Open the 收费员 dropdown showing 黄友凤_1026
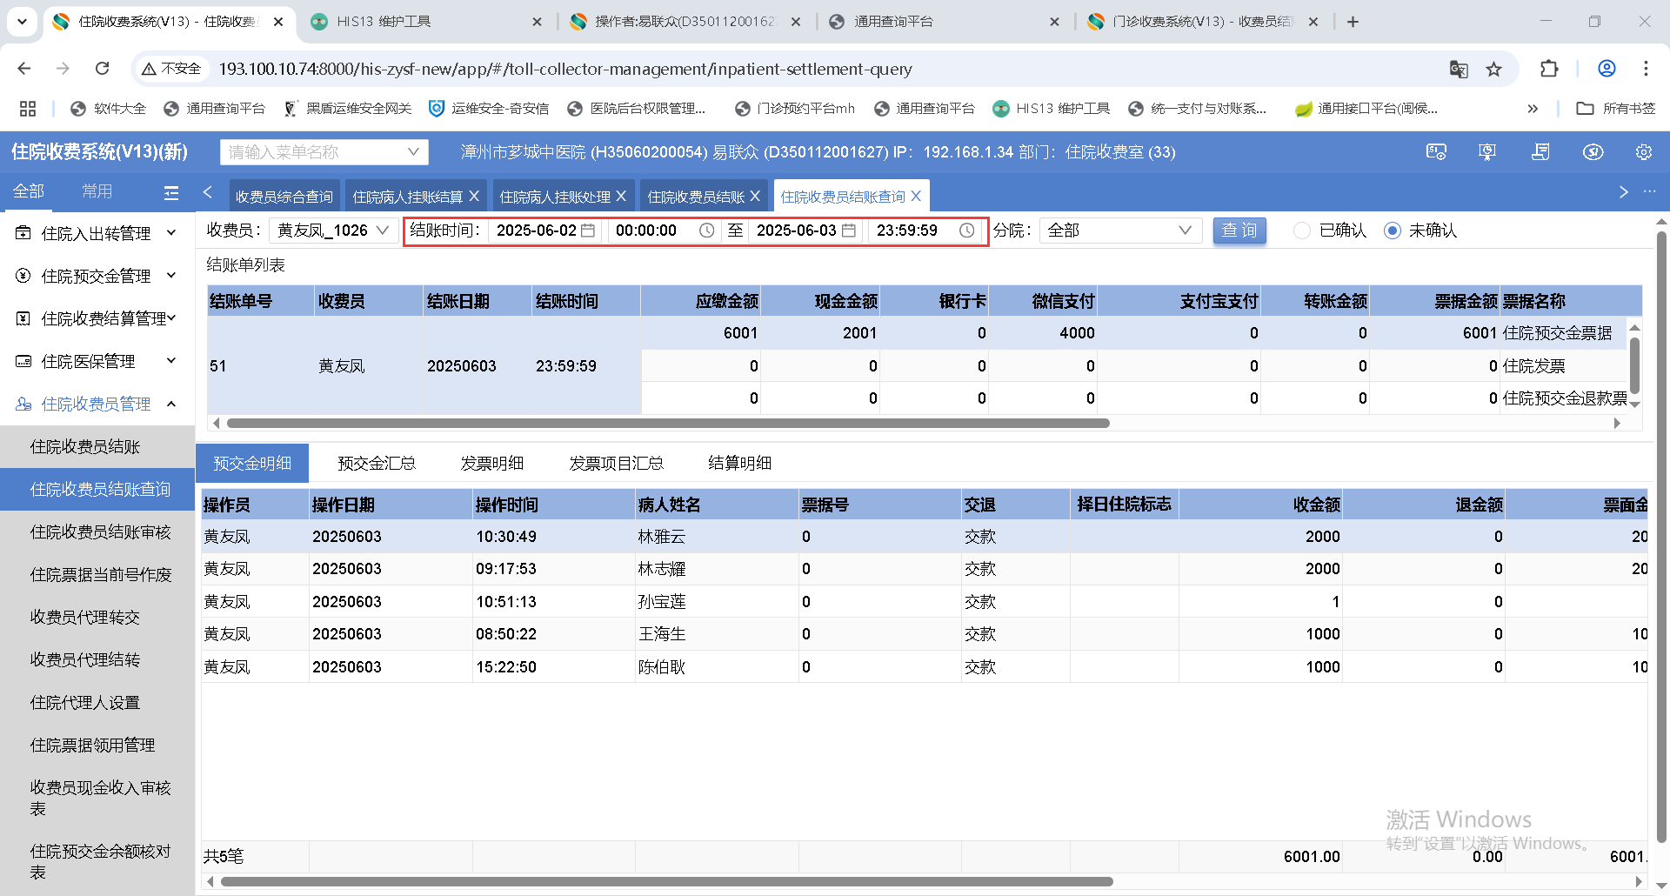 pyautogui.click(x=333, y=231)
